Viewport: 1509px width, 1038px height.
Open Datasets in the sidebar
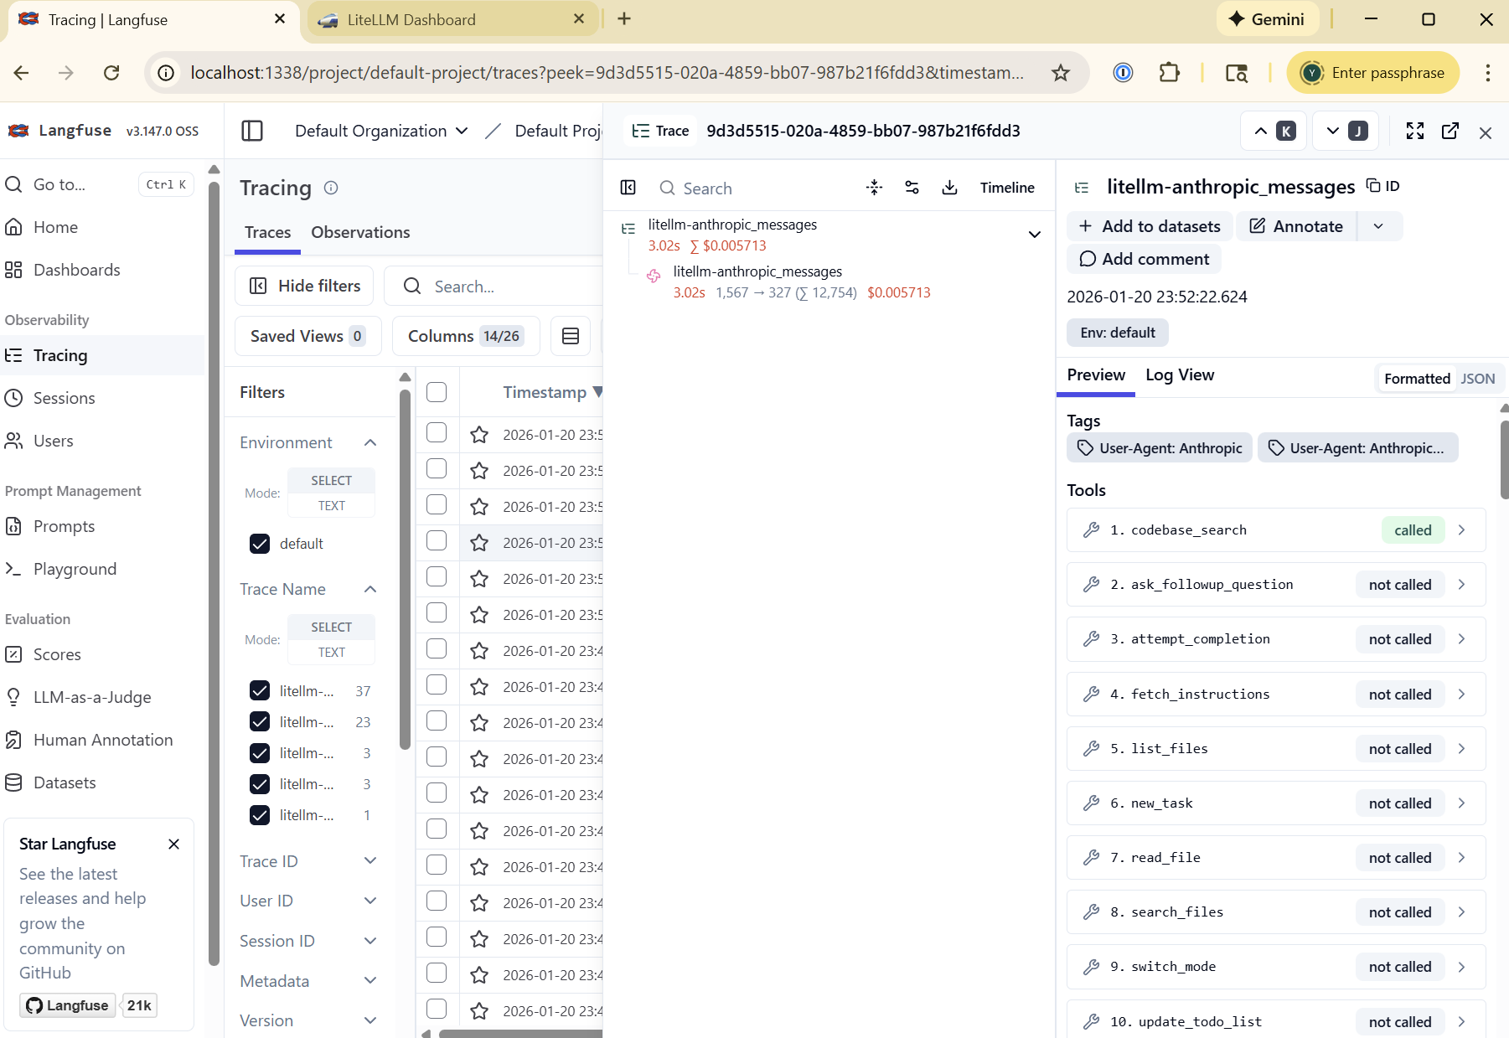pyautogui.click(x=65, y=782)
